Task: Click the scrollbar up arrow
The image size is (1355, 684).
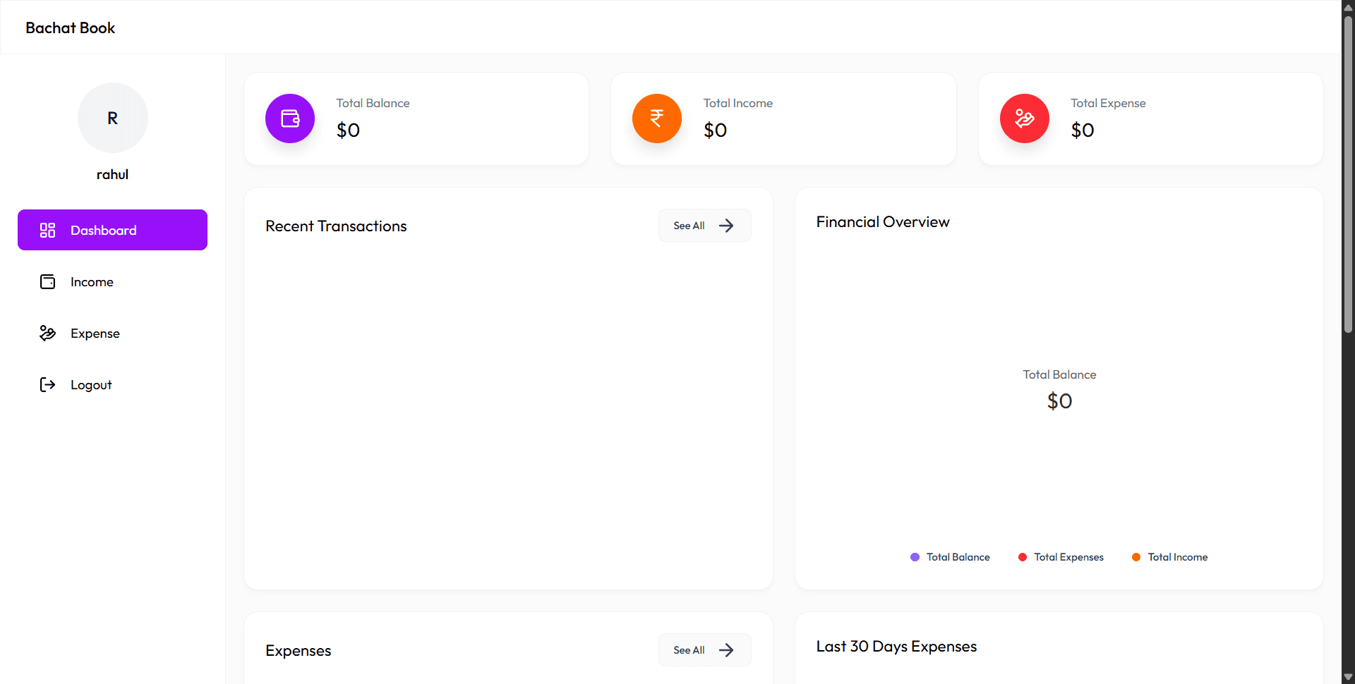Action: coord(1348,7)
